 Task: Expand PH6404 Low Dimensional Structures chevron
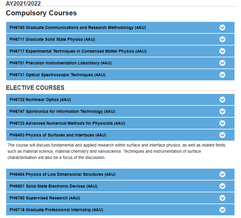(x=222, y=174)
